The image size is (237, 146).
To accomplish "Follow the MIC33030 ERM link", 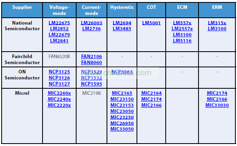I will (x=217, y=105).
